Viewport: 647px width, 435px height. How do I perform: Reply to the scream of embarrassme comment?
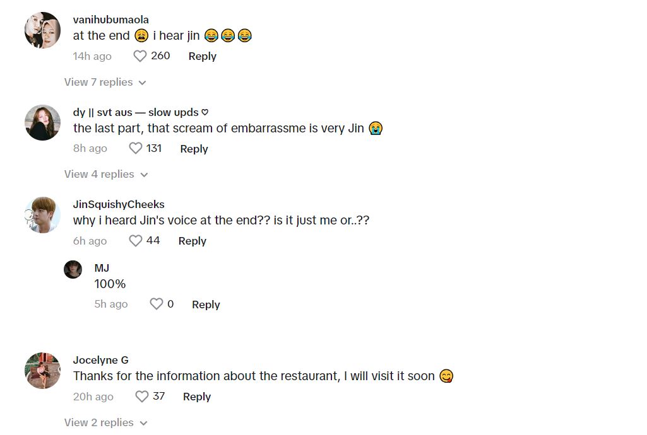pos(194,149)
